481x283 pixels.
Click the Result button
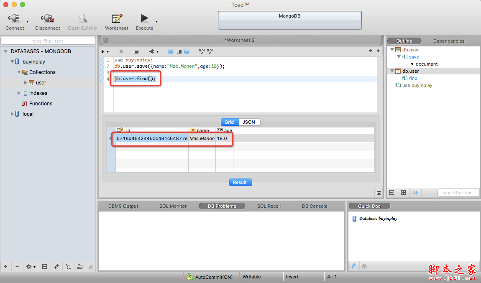click(x=240, y=182)
